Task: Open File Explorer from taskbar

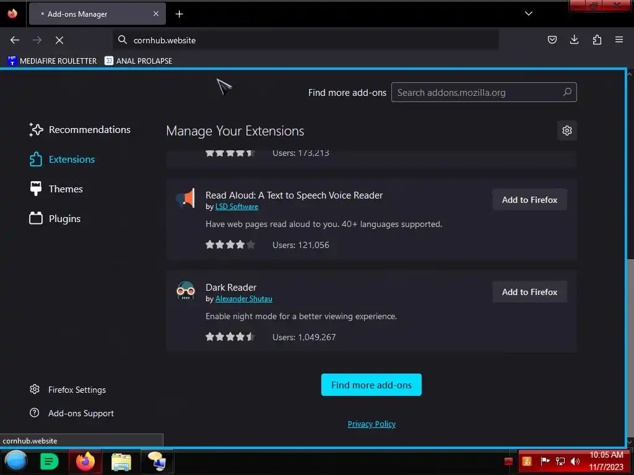Action: 121,462
